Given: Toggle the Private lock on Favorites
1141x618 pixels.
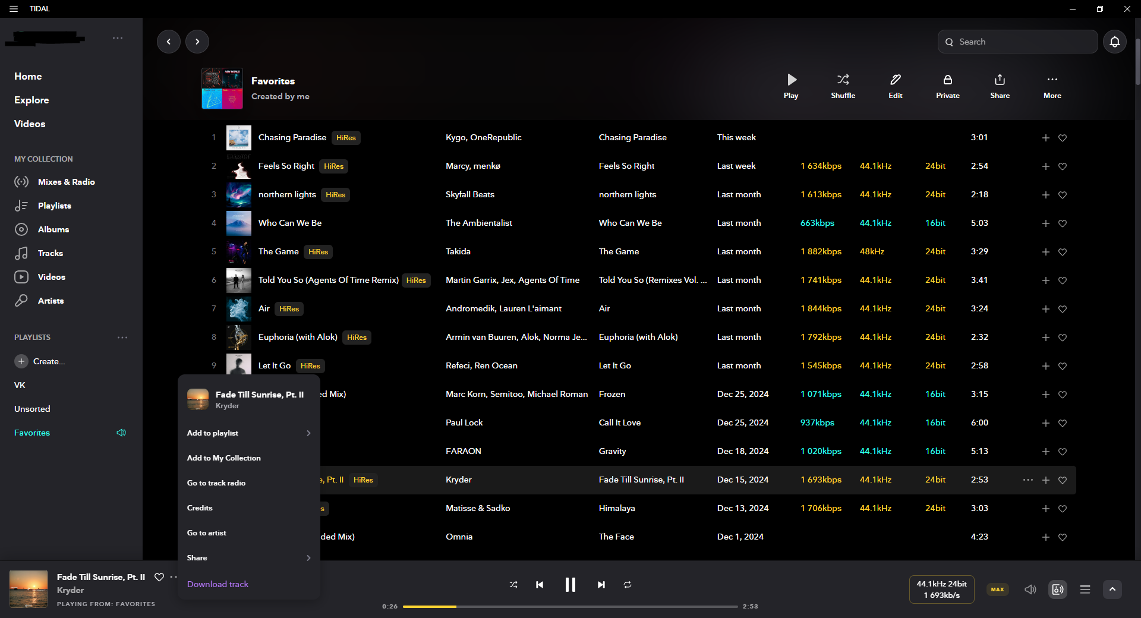Looking at the screenshot, I should 948,86.
